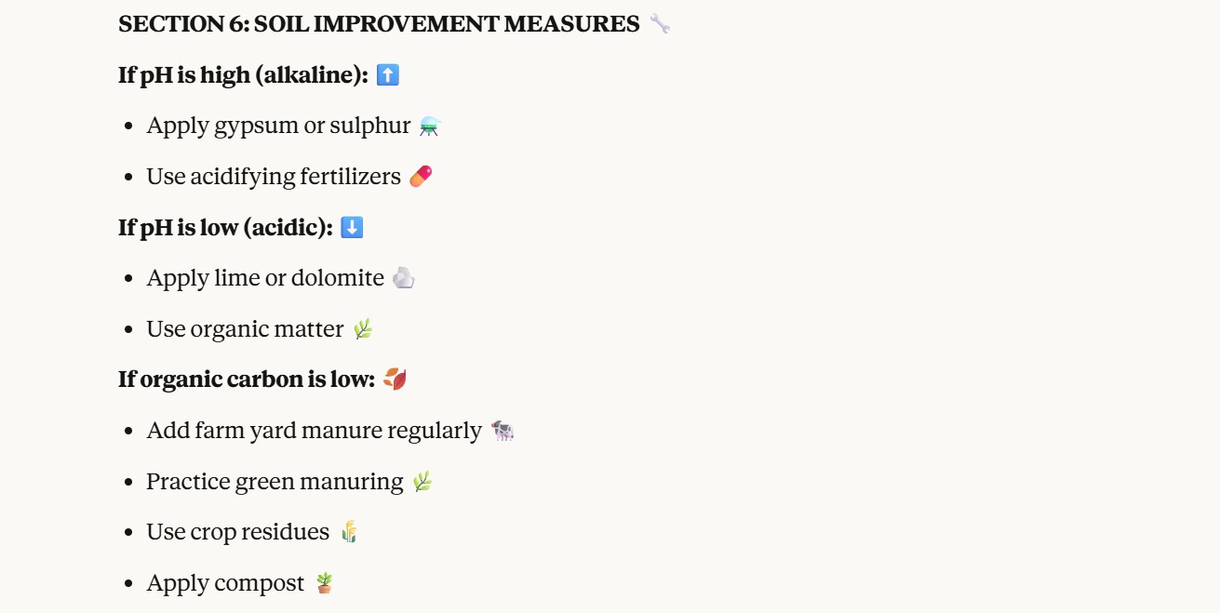Click the 'If organic carbon is low' subheading
1220x613 pixels.
(246, 380)
